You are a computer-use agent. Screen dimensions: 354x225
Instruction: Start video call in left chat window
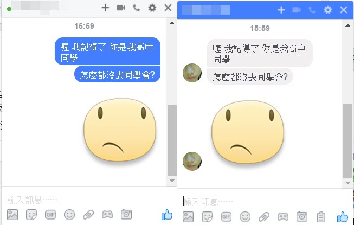point(121,8)
